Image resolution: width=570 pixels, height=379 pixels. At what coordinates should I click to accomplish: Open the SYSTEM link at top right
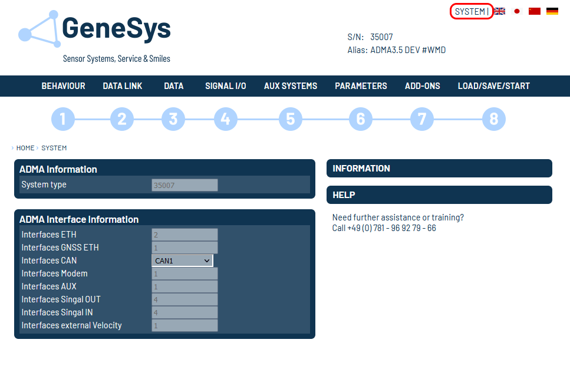(x=470, y=12)
